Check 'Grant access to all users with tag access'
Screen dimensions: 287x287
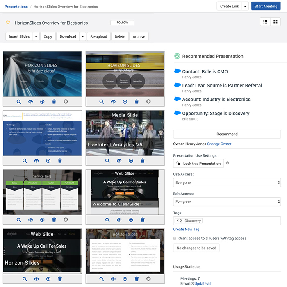(175, 238)
